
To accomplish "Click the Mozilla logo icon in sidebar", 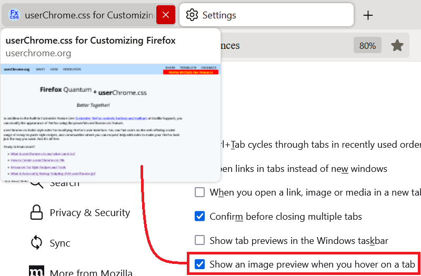I will 36,272.
